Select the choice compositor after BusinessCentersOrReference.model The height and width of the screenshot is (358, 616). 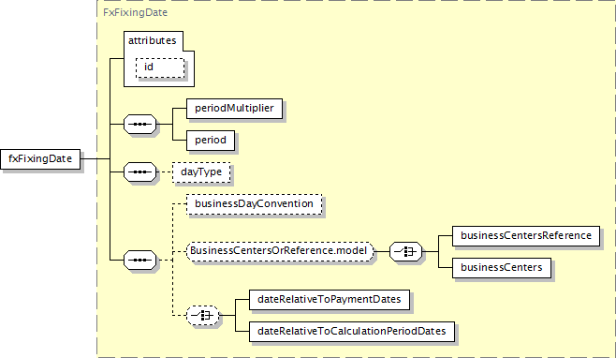[x=405, y=251]
